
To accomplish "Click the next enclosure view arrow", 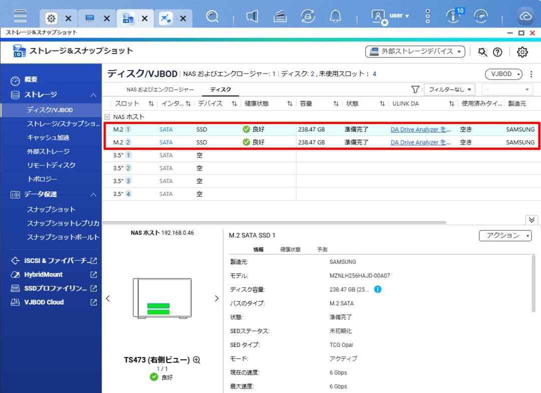I will pyautogui.click(x=216, y=298).
